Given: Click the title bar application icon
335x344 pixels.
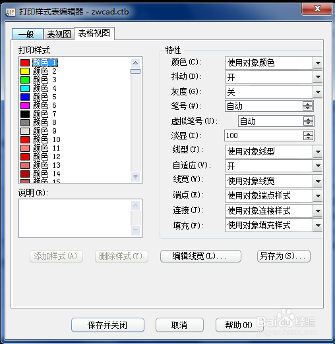Looking at the screenshot, I should point(11,12).
